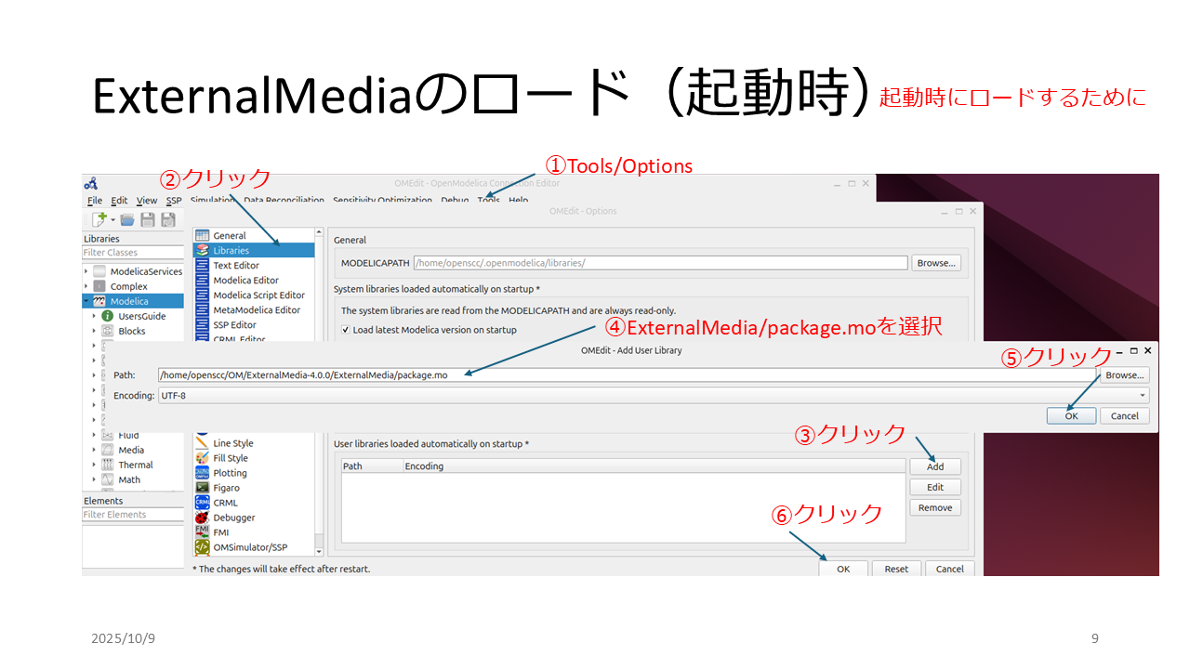Screen dimensions: 1190x669
Task: Expand the ModelicaServices library tree node
Action: [x=86, y=271]
